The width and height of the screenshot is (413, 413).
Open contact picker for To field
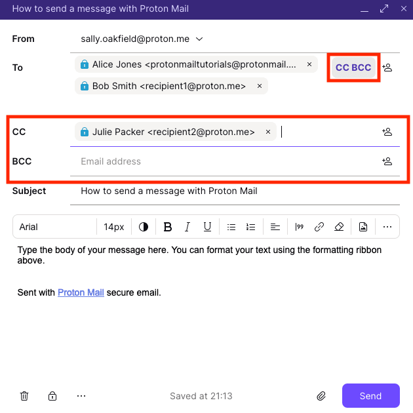387,68
